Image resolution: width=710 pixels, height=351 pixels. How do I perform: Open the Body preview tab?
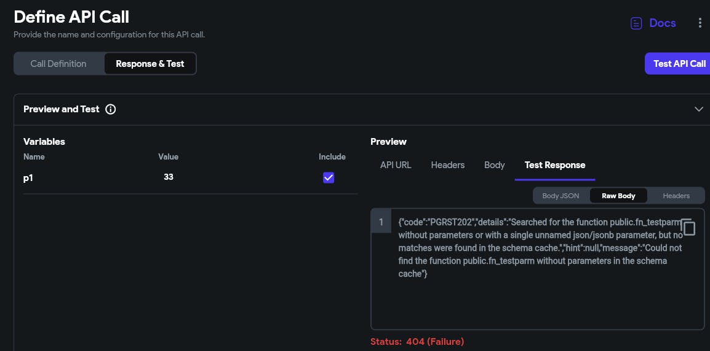coord(495,165)
